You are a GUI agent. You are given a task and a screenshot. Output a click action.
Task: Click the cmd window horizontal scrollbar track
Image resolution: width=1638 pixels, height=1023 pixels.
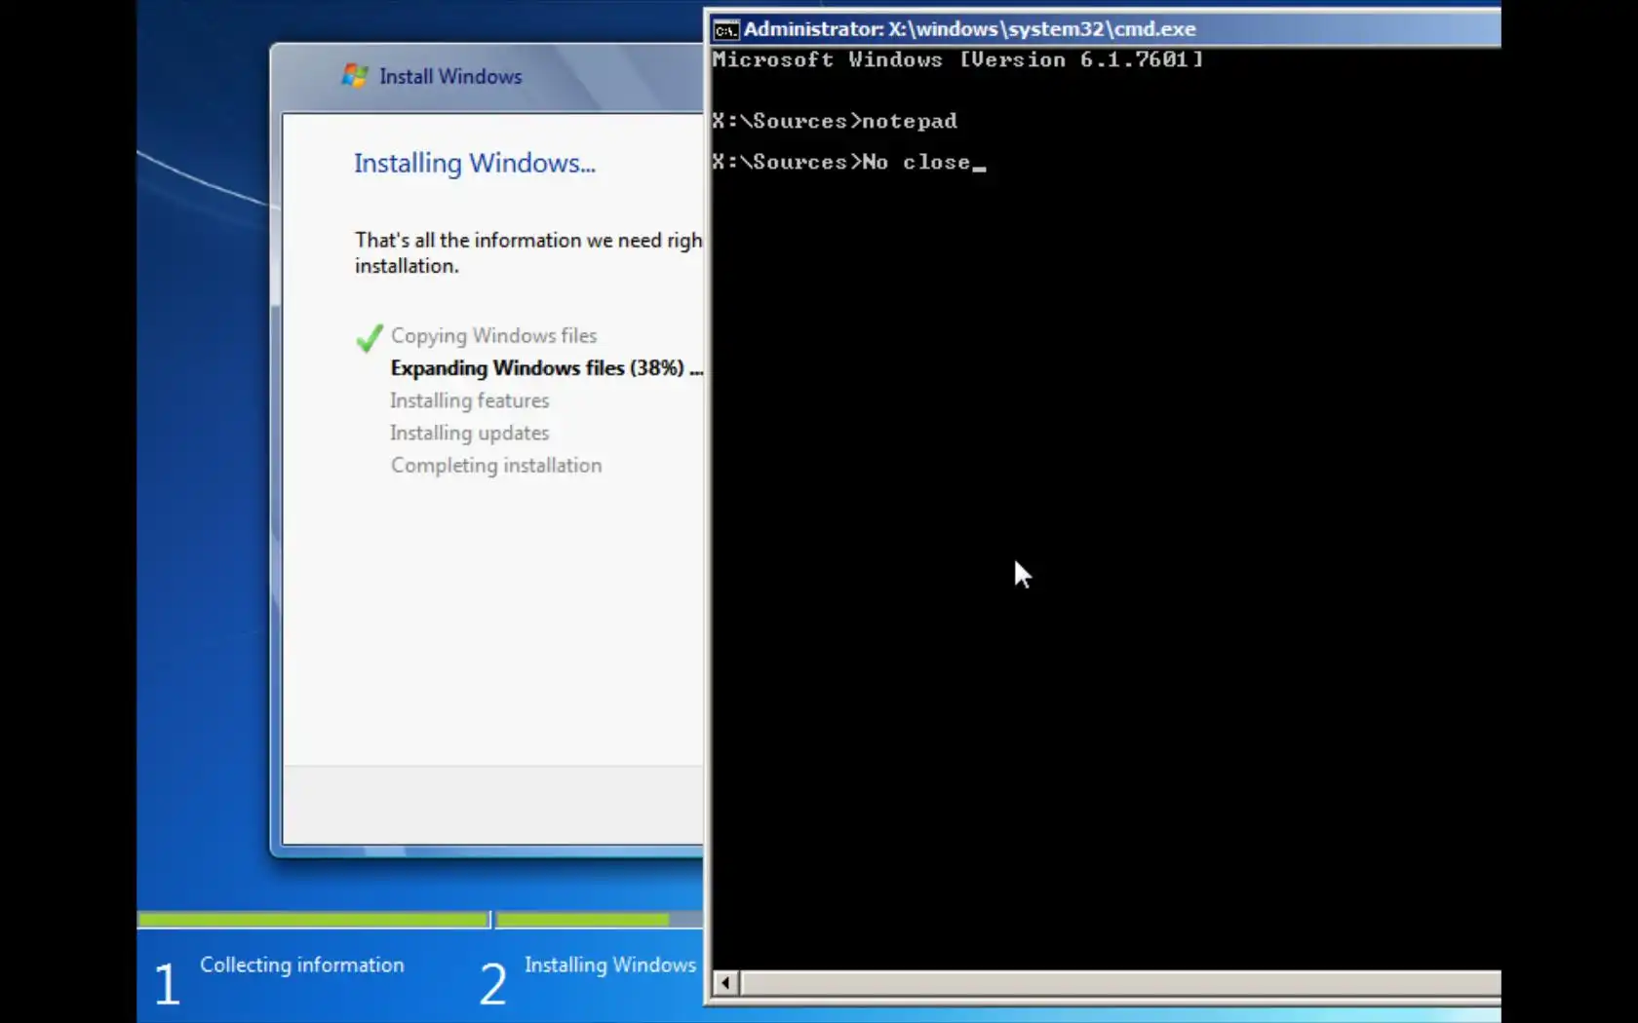pyautogui.click(x=1120, y=982)
